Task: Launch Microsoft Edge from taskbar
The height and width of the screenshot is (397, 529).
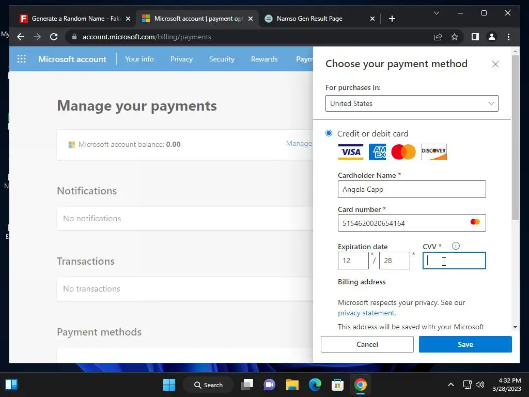Action: [315, 385]
